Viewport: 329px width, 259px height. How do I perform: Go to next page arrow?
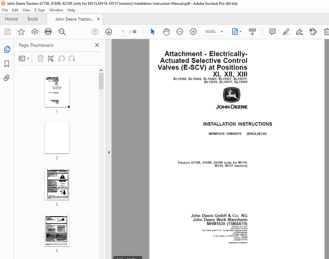109,32
